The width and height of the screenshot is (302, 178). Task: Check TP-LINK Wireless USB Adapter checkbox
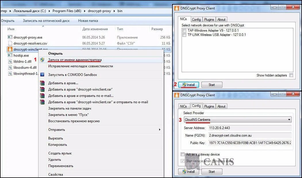[x=184, y=35]
